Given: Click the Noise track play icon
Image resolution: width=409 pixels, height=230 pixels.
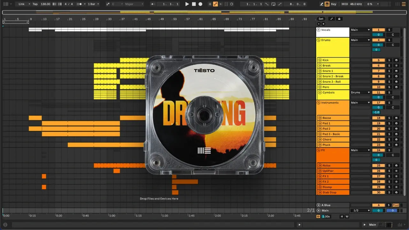Looking at the screenshot, I should tap(320, 165).
